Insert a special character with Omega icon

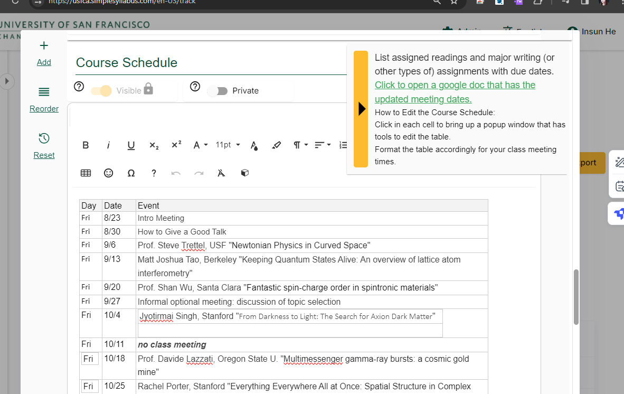(x=131, y=173)
